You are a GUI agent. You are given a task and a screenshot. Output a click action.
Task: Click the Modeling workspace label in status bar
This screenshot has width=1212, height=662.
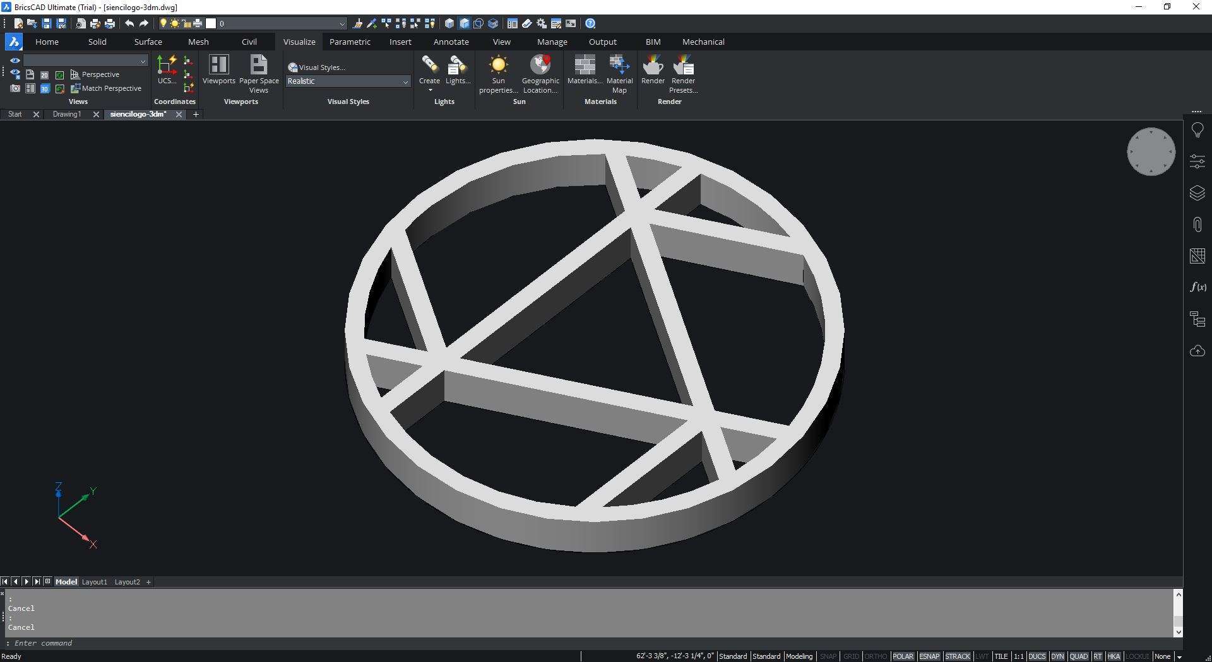(x=799, y=656)
